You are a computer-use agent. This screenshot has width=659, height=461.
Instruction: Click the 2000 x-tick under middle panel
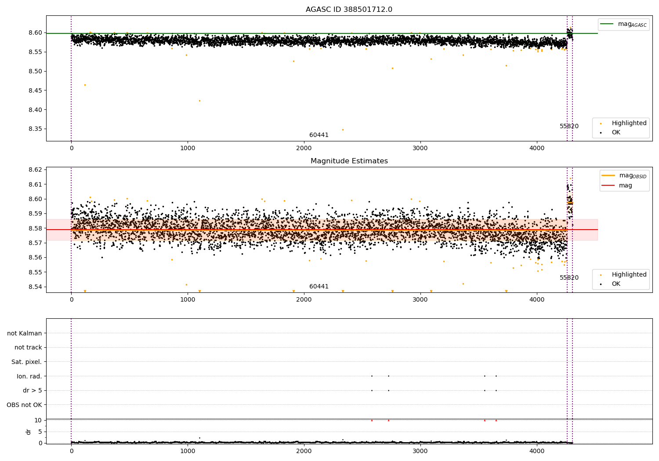(304, 300)
